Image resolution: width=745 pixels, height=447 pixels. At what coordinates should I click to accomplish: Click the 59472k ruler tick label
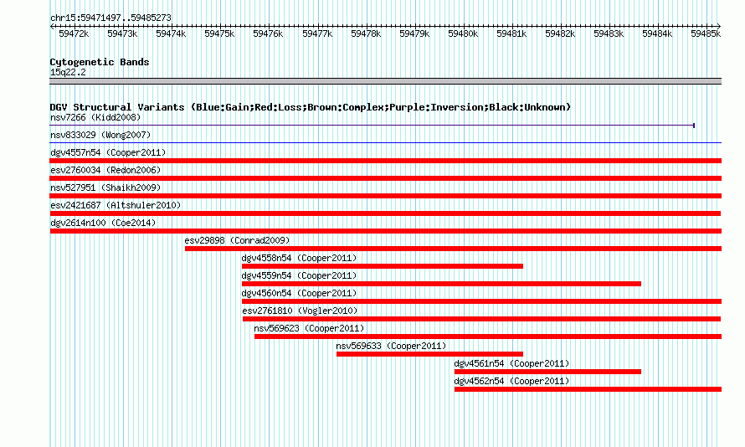click(x=74, y=34)
